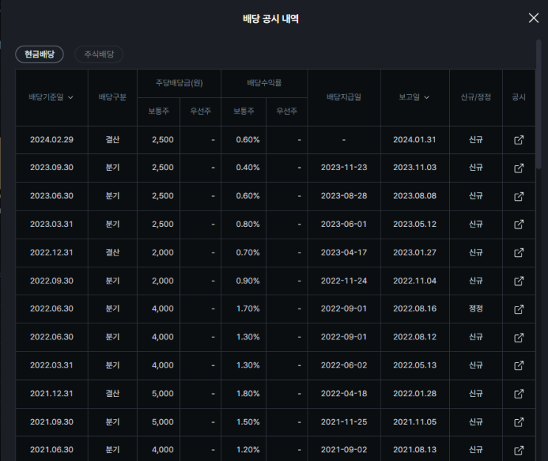Click payment date 2023-11-23
The height and width of the screenshot is (461, 548).
344,167
